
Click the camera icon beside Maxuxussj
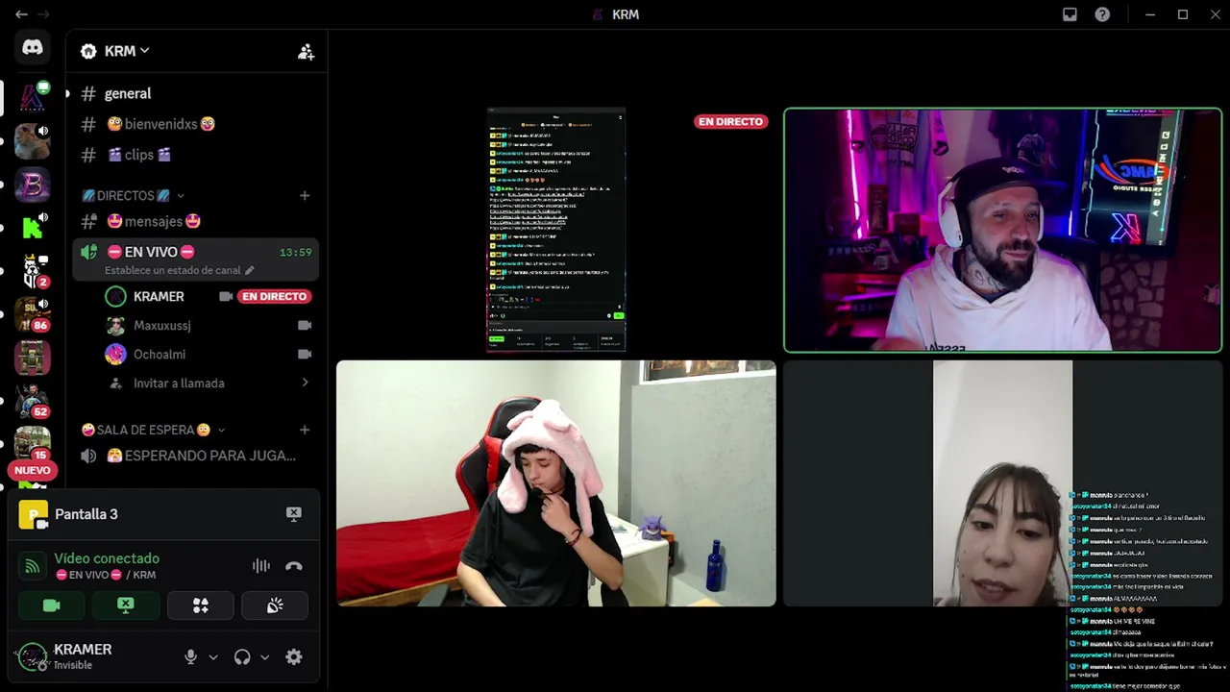pos(305,326)
